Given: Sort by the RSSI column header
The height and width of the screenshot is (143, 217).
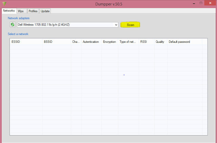Looking at the screenshot, I should click(x=146, y=42).
